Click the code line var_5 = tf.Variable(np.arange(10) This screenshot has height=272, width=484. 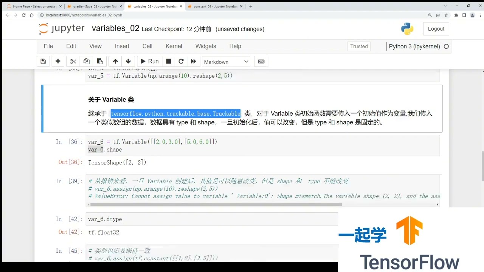point(160,76)
